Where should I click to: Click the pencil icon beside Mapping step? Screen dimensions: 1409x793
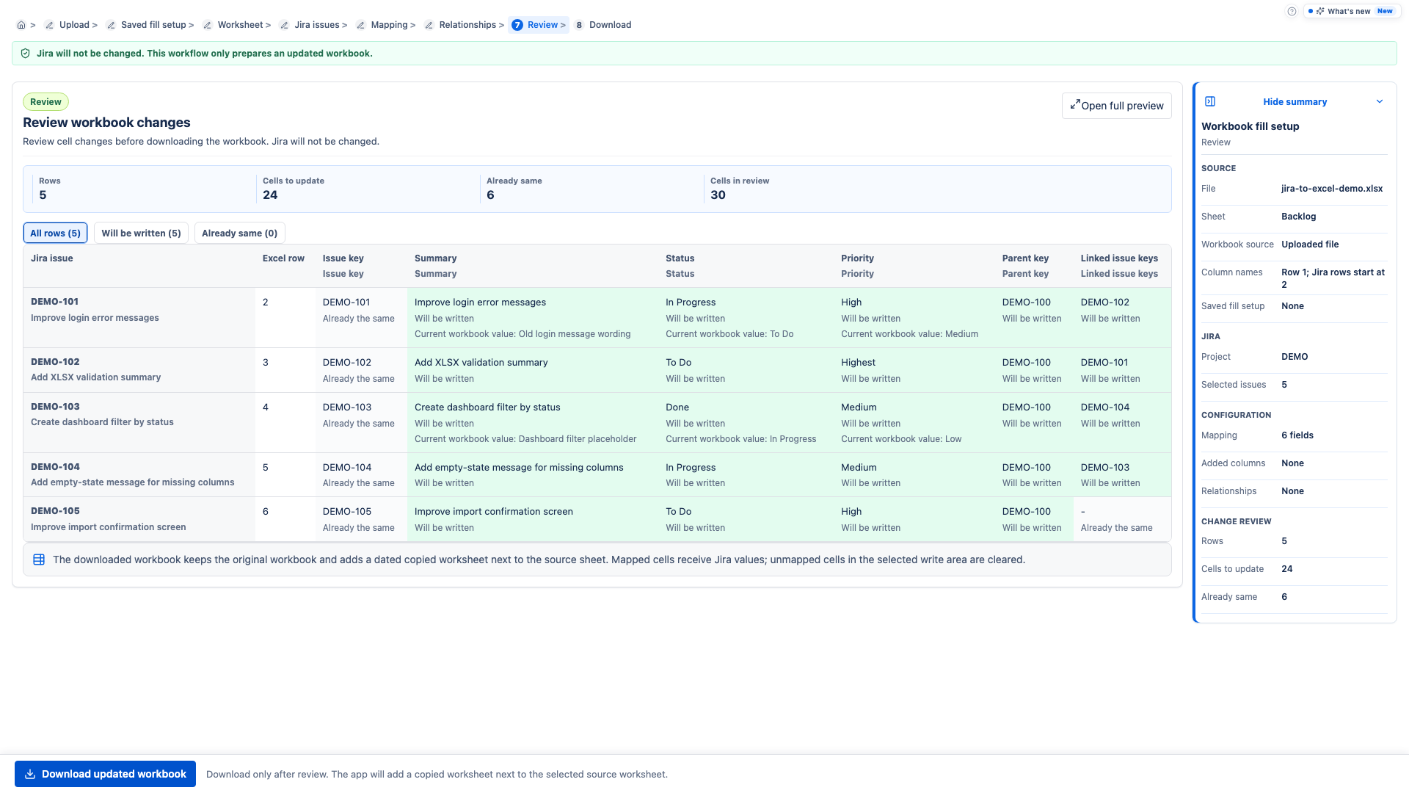click(x=360, y=25)
